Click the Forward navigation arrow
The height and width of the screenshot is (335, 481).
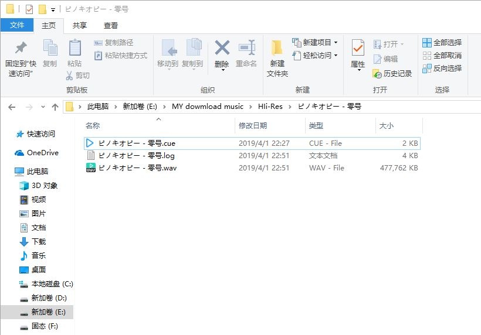point(29,107)
